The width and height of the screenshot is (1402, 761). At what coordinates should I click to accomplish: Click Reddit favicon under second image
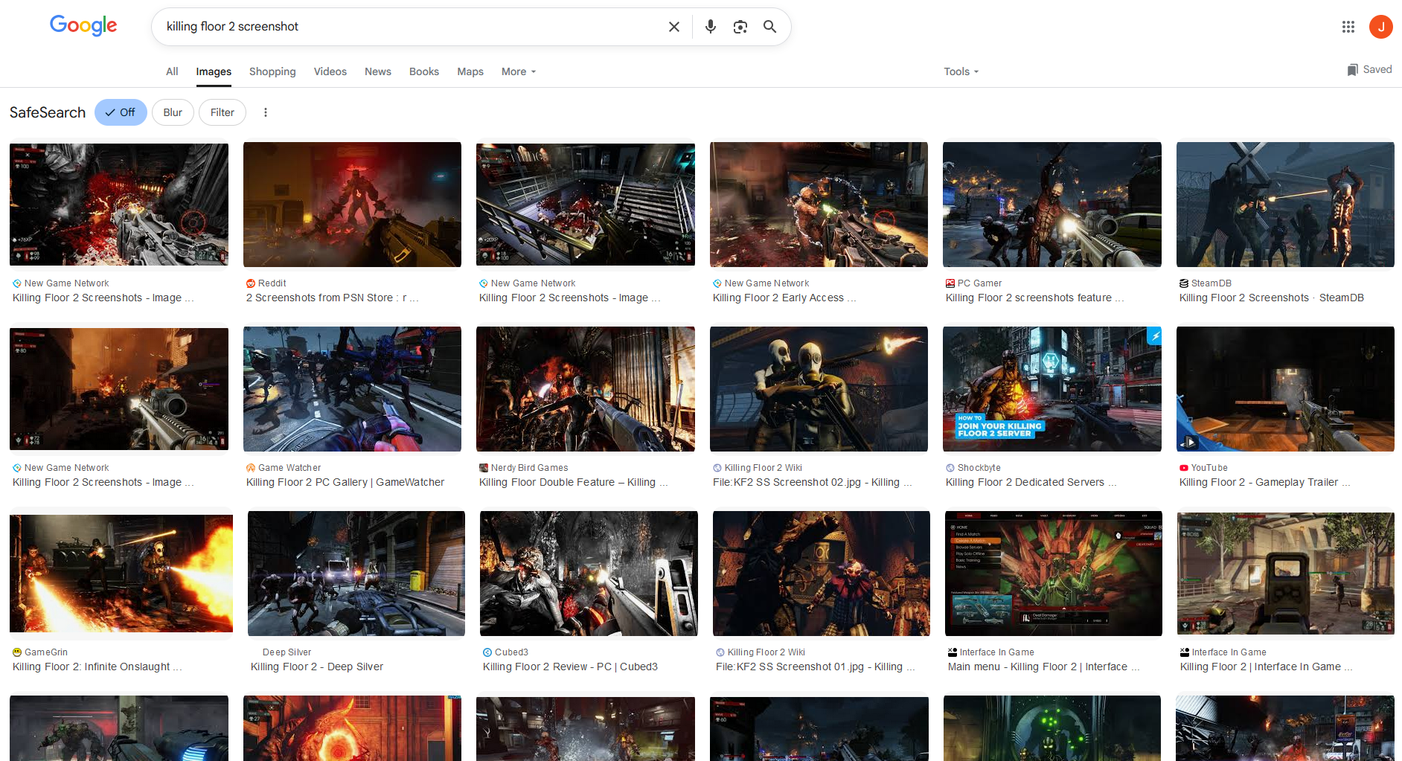pyautogui.click(x=251, y=283)
